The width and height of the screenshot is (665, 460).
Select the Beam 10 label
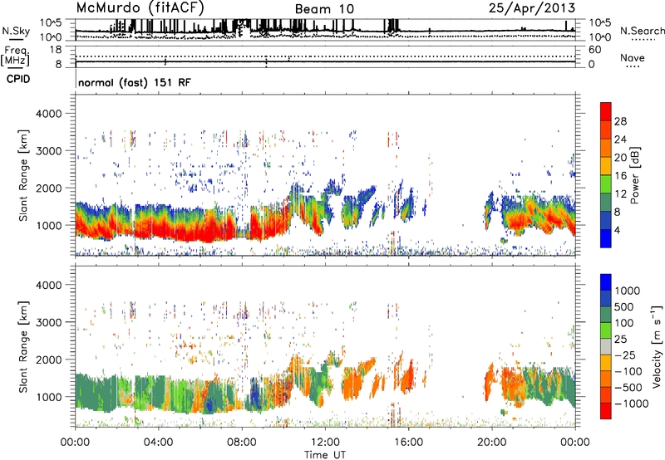click(x=324, y=9)
